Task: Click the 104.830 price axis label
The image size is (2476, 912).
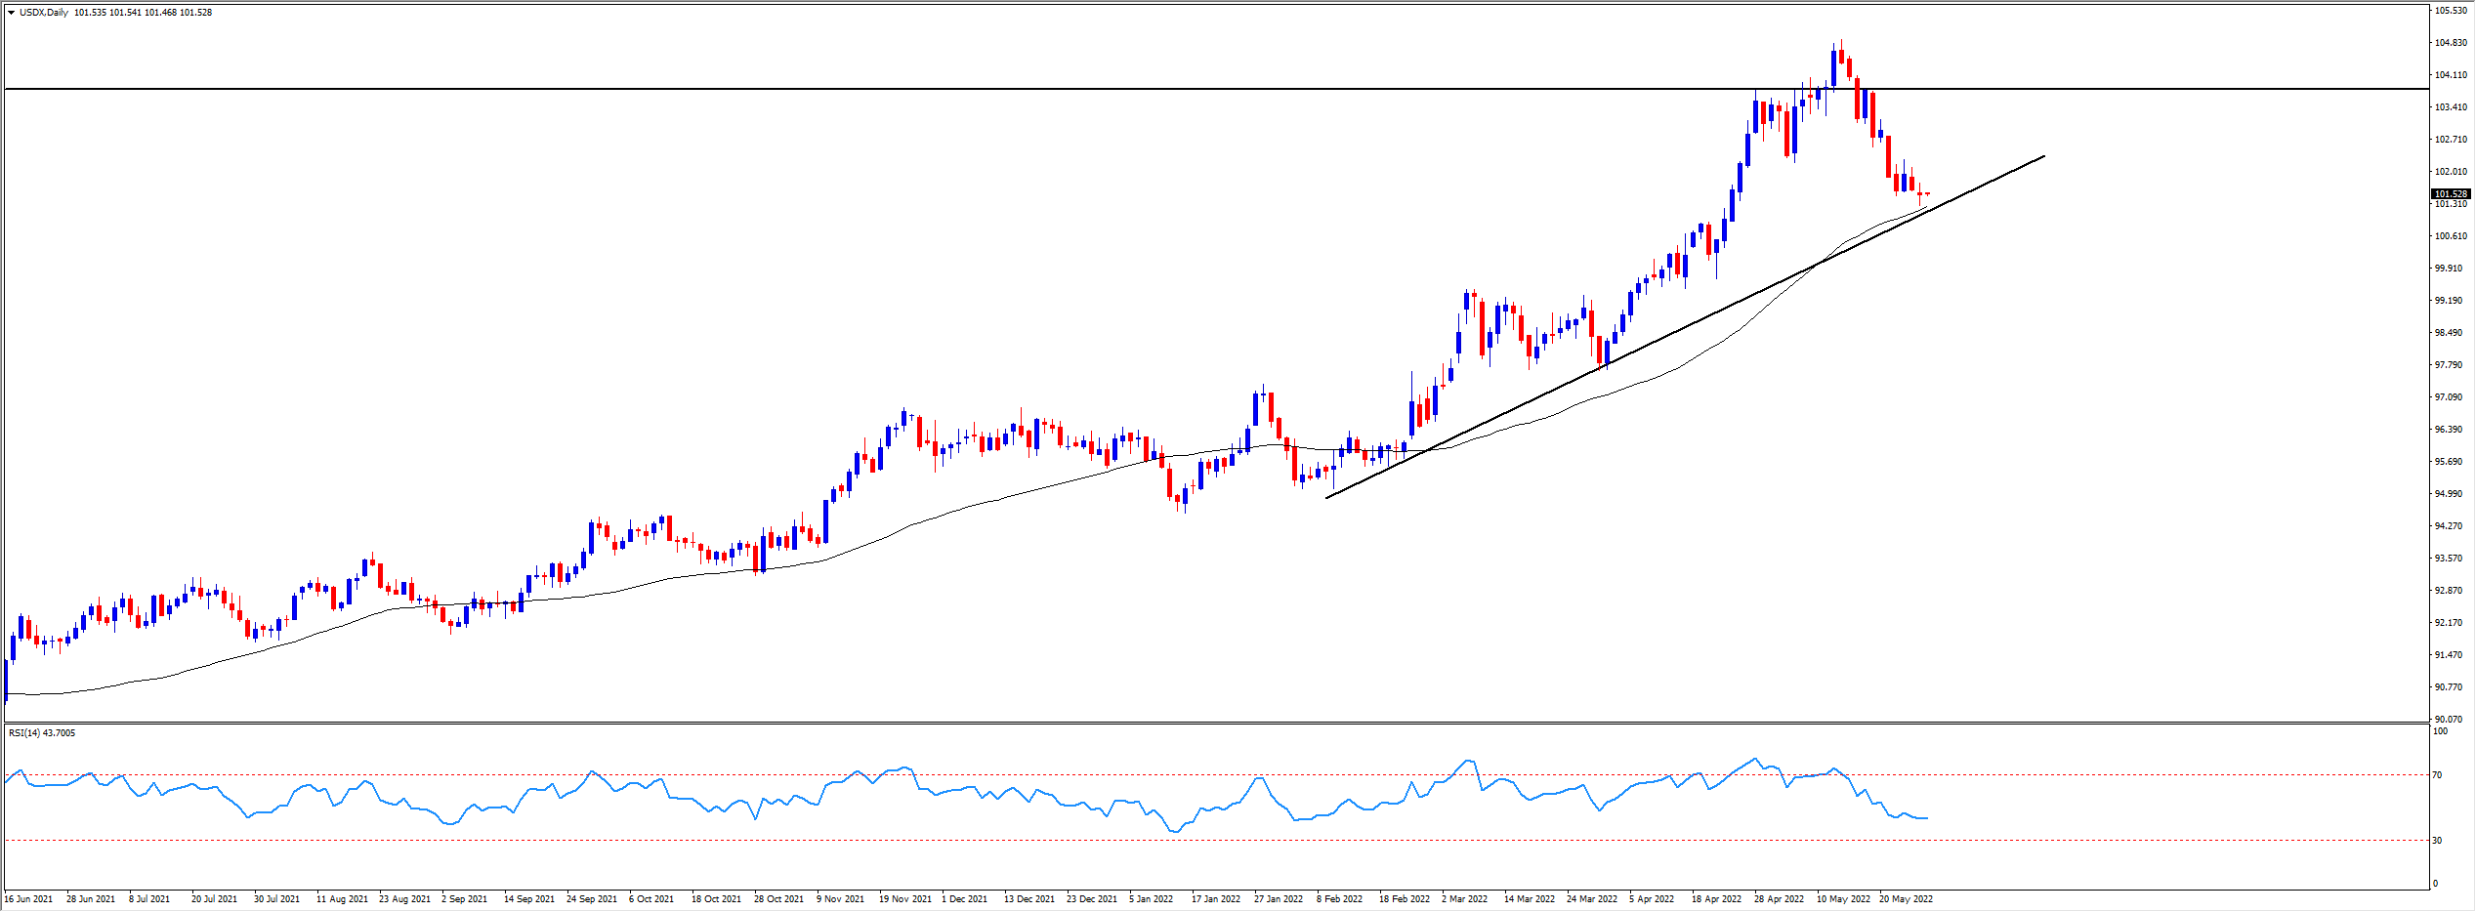Action: (x=2451, y=43)
